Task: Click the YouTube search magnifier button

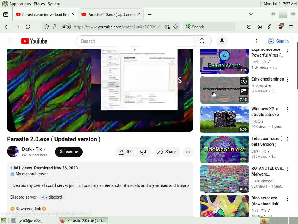Action: click(x=202, y=41)
